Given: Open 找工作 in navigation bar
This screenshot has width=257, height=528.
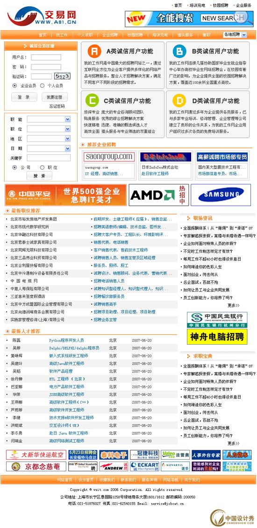Looking at the screenshot, I should tap(62, 35).
